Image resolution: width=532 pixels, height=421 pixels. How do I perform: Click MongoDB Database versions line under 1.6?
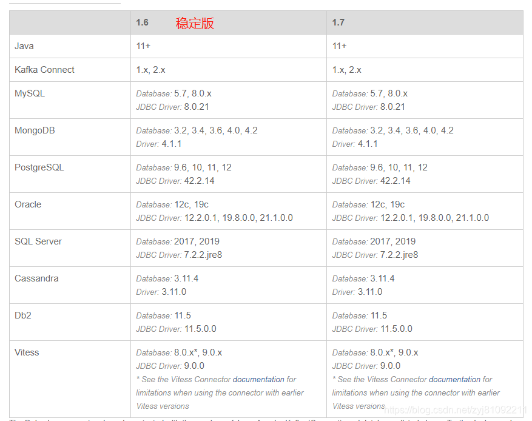tap(197, 130)
